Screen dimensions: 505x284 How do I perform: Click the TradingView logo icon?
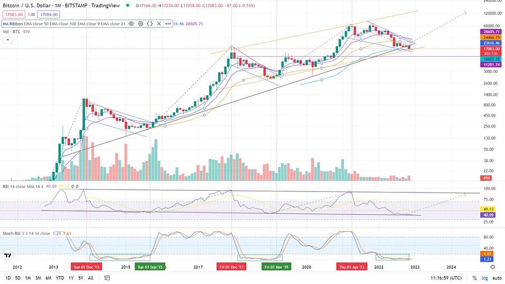tap(8, 255)
